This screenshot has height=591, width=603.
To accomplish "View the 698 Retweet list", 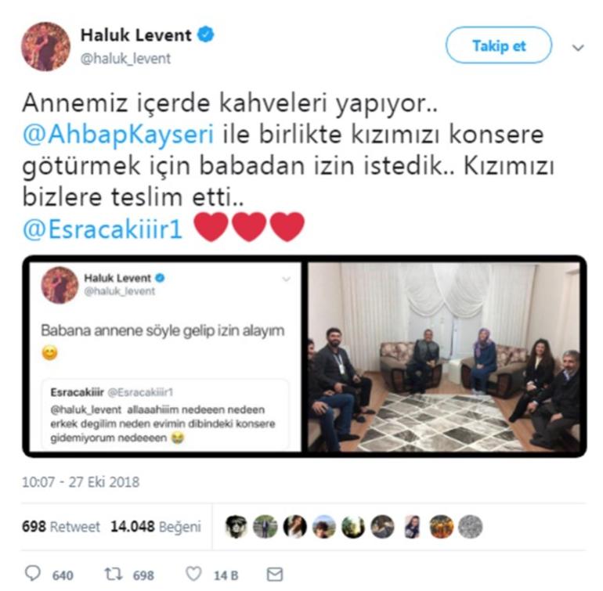I will coord(61,526).
